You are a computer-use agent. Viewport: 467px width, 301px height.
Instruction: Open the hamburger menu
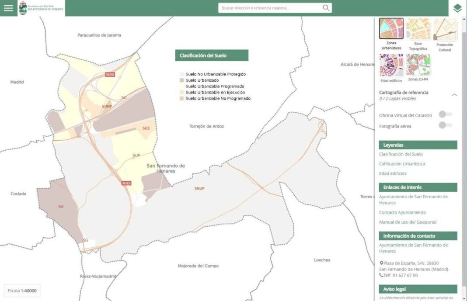8,8
